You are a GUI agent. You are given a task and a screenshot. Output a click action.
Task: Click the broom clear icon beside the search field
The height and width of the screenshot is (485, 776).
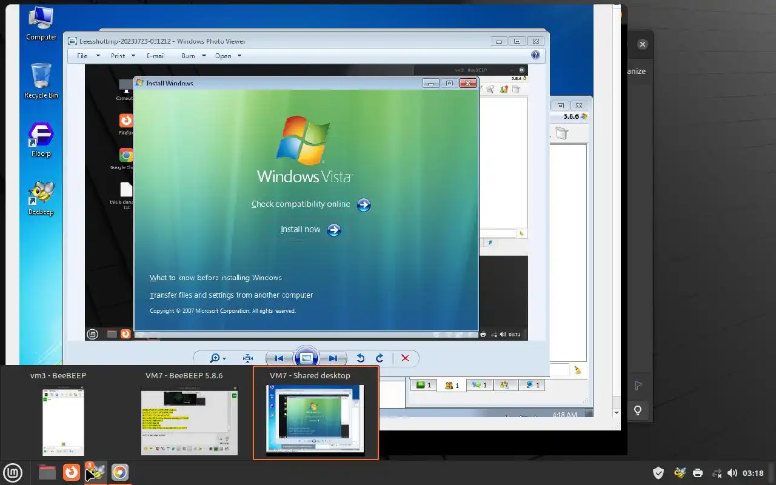pyautogui.click(x=578, y=369)
